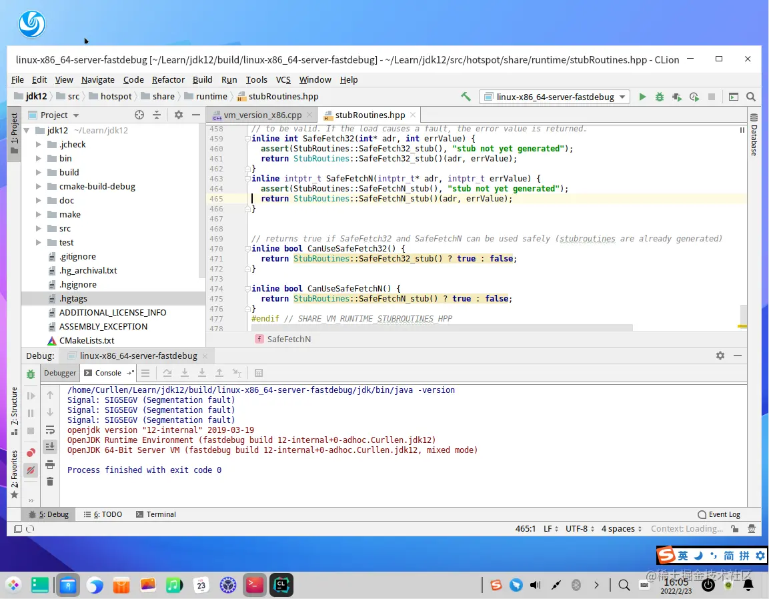
Task: Open Search Everywhere magnifier icon
Action: point(750,97)
